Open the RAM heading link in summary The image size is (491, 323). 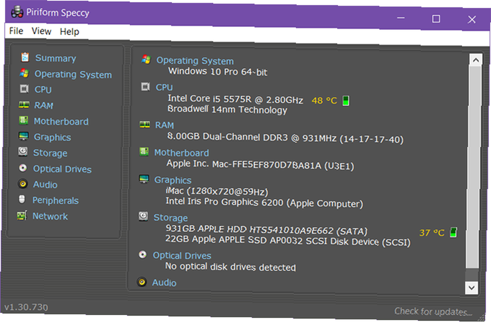click(164, 125)
